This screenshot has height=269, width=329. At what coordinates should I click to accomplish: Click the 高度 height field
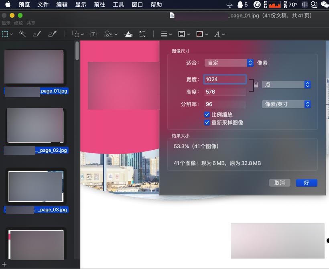pos(225,92)
